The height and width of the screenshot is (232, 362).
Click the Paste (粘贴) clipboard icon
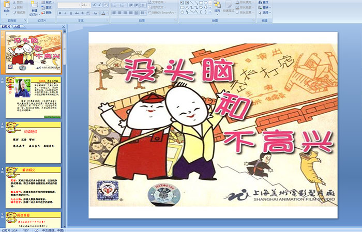7,5
